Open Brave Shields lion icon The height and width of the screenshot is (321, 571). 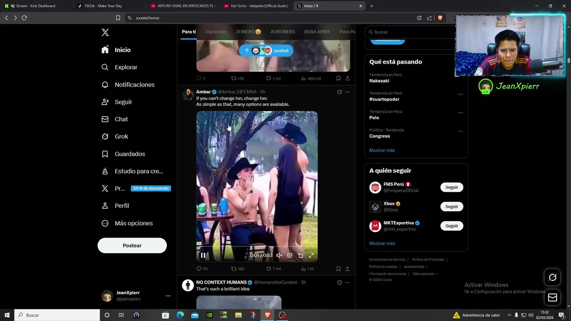pyautogui.click(x=440, y=18)
